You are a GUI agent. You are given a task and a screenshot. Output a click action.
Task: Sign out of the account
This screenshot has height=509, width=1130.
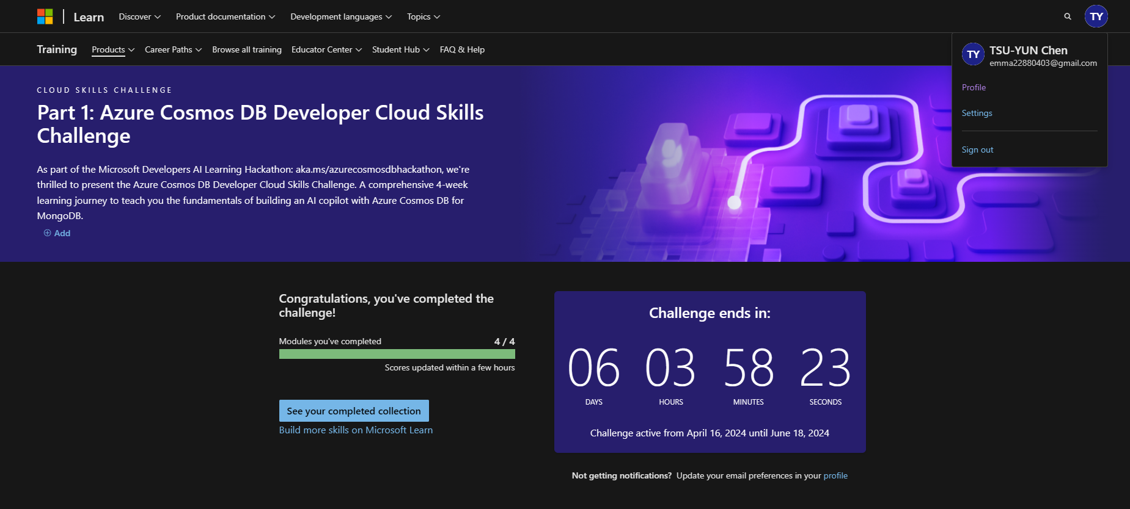[977, 150]
